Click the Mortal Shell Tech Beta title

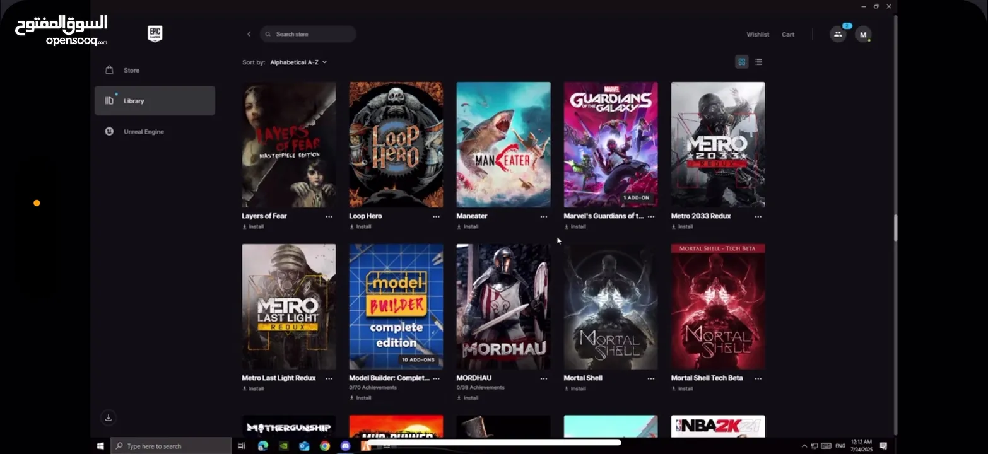(x=707, y=378)
